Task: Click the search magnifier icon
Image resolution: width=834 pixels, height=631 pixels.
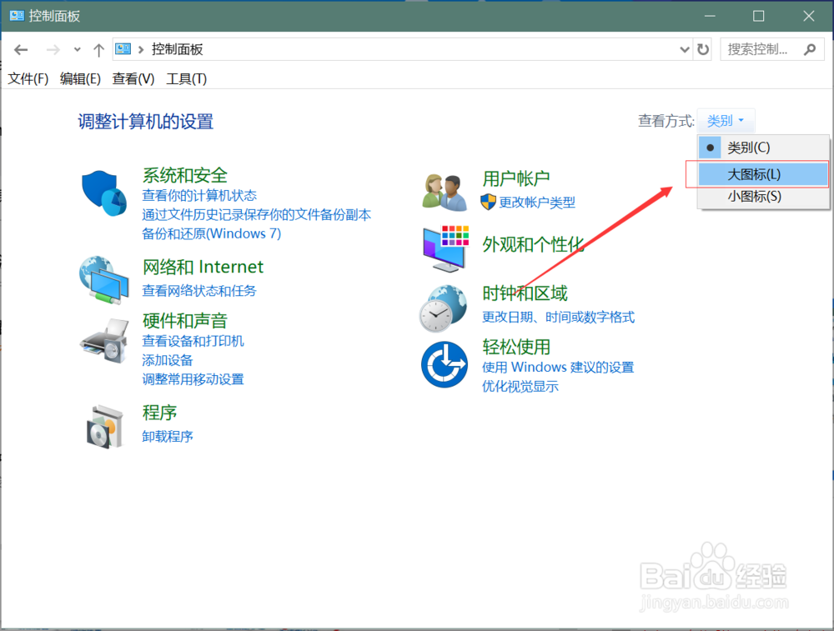Action: click(810, 49)
